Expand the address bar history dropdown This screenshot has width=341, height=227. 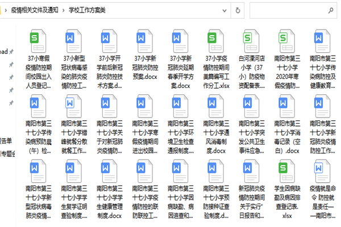coord(223,10)
